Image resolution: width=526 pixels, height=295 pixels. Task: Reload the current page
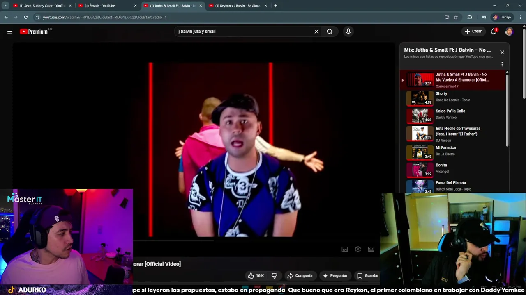click(x=25, y=17)
